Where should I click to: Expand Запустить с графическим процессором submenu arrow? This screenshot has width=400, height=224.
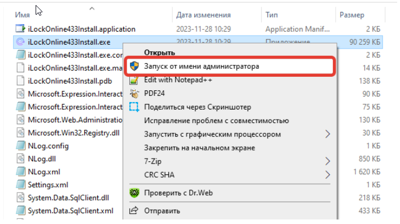click(x=328, y=134)
